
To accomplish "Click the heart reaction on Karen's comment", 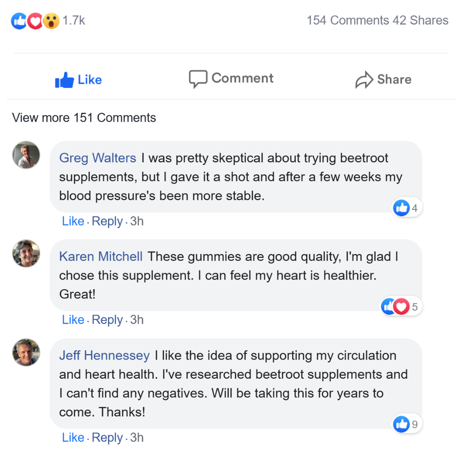I will click(x=401, y=307).
